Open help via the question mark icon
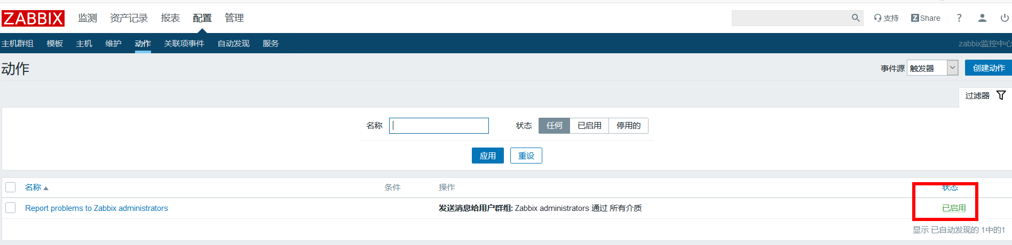 [959, 18]
